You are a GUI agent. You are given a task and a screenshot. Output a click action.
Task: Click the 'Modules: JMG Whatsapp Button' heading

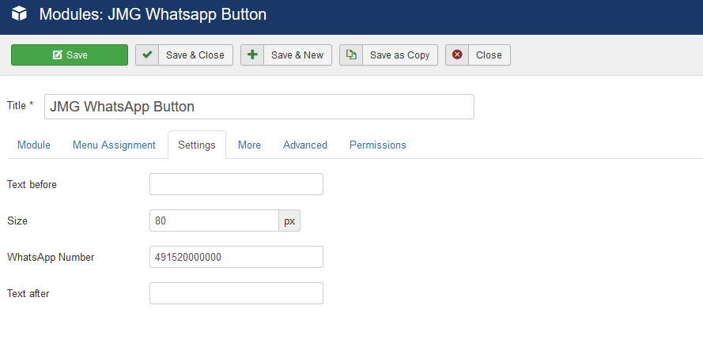153,15
